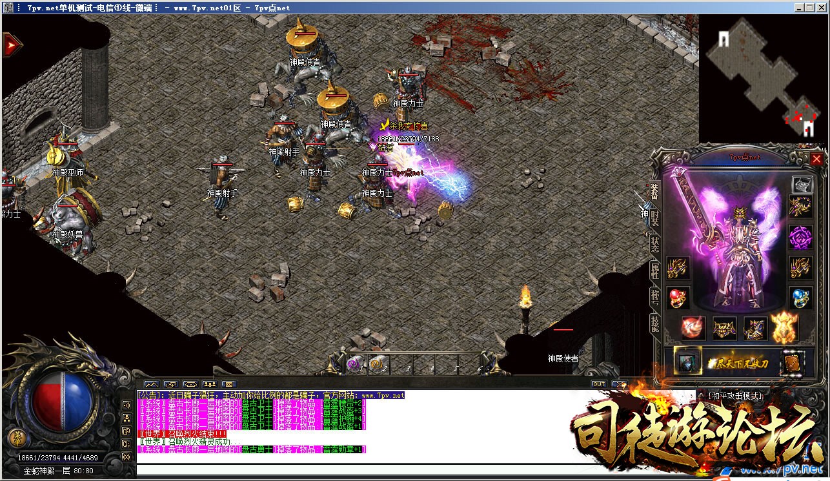Image resolution: width=830 pixels, height=481 pixels.
Task: Click the keyboard-shaped chat toolbar icon
Action: point(228,384)
